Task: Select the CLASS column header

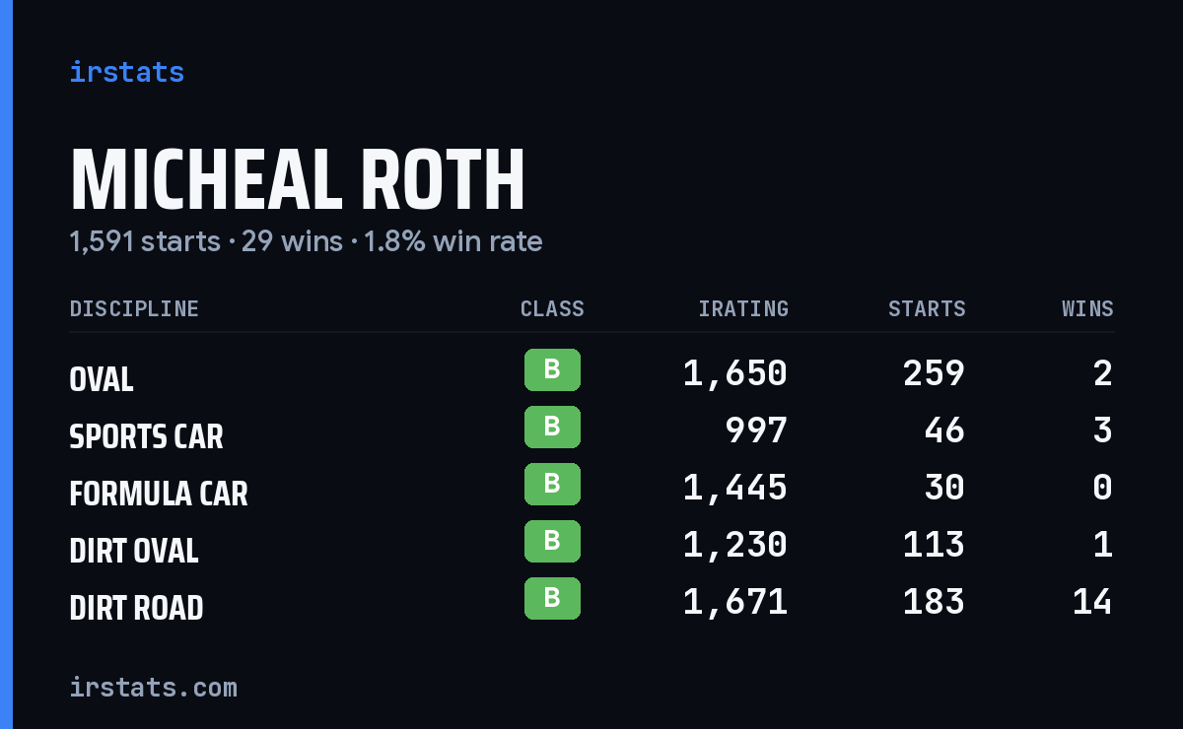Action: tap(552, 309)
